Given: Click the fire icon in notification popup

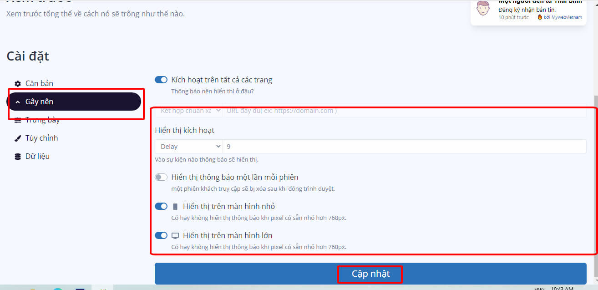Looking at the screenshot, I should click(x=540, y=17).
